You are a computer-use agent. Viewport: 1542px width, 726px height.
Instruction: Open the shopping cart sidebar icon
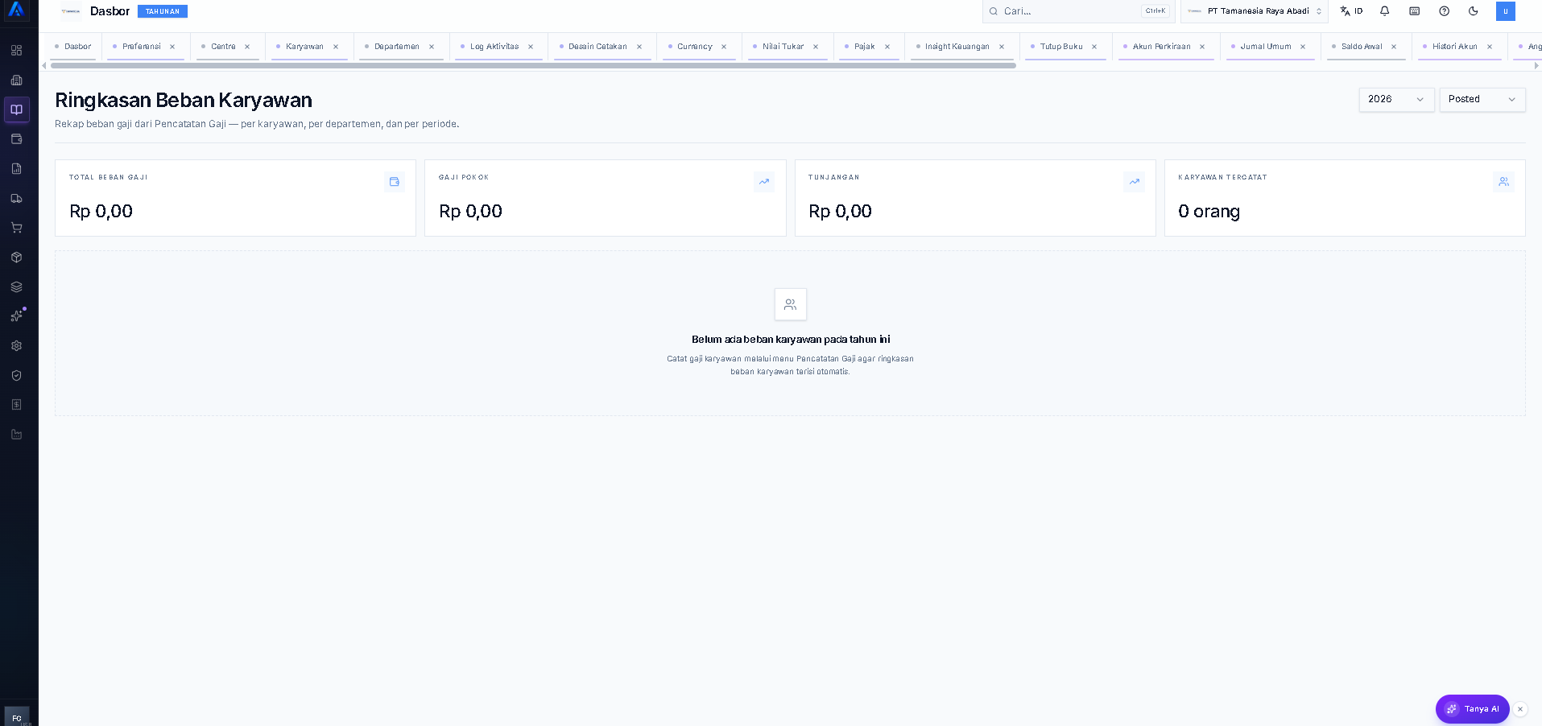click(x=16, y=228)
